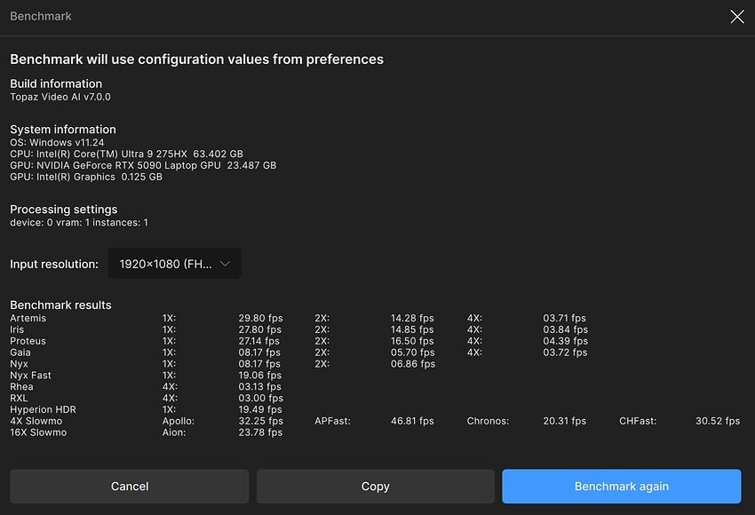Select the Nyx Fast row label
755x515 pixels.
(31, 376)
